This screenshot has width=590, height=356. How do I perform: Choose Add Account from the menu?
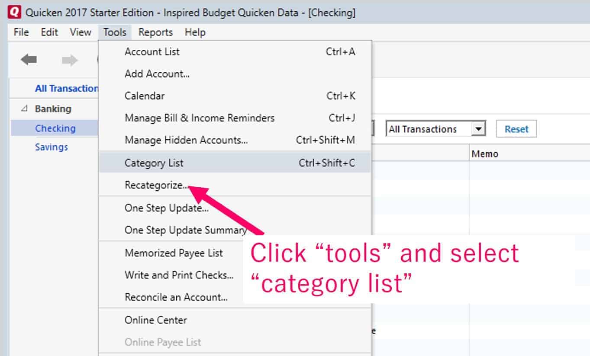[x=157, y=74]
